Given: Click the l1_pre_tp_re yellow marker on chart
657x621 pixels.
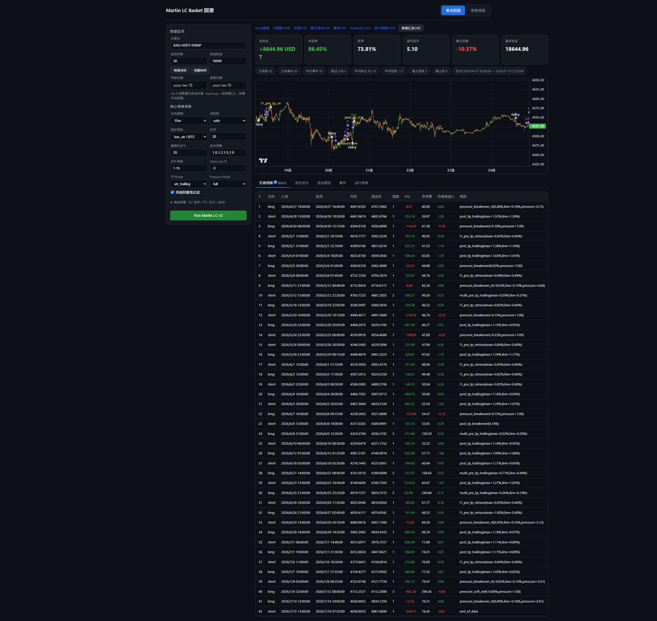Looking at the screenshot, I should tap(270, 103).
